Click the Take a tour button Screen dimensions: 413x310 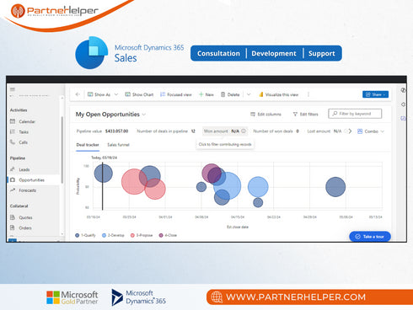[370, 237]
